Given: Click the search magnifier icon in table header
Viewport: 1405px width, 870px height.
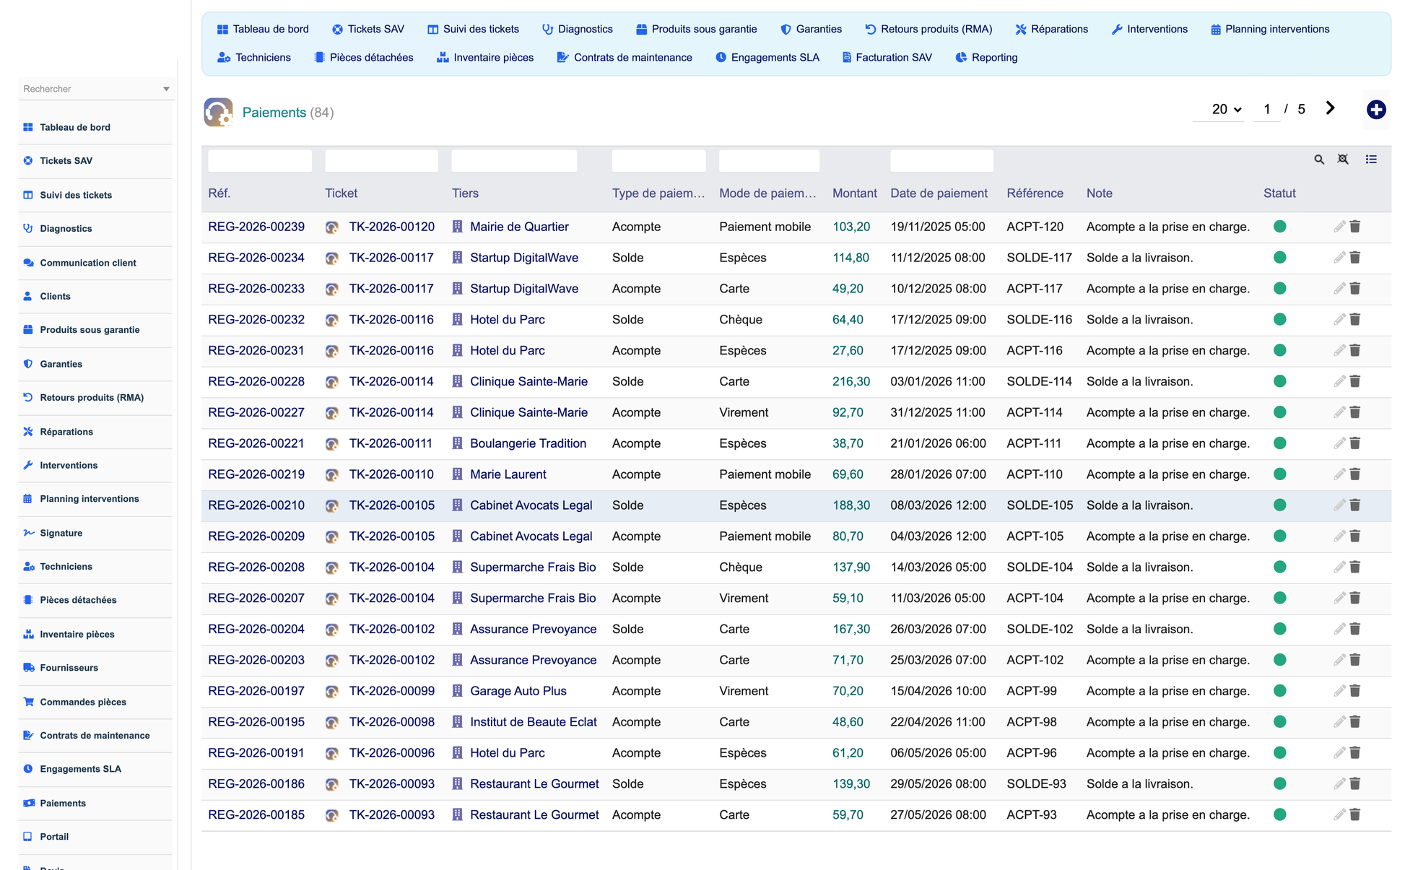Looking at the screenshot, I should pos(1319,160).
